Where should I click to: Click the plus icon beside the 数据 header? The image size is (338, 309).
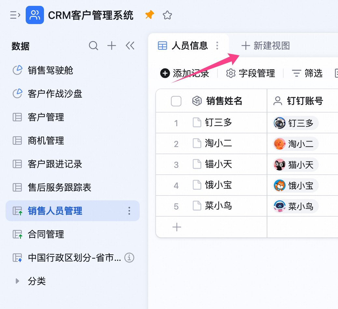pyautogui.click(x=112, y=46)
